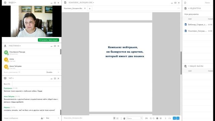Click the Комплекс_Золушк file icon
Viewport: 215px width, 121px height.
[x=186, y=31]
